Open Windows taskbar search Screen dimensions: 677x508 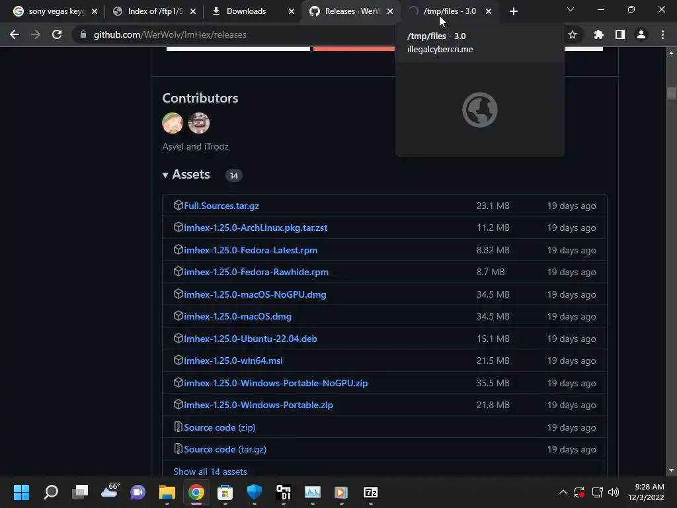pos(50,492)
